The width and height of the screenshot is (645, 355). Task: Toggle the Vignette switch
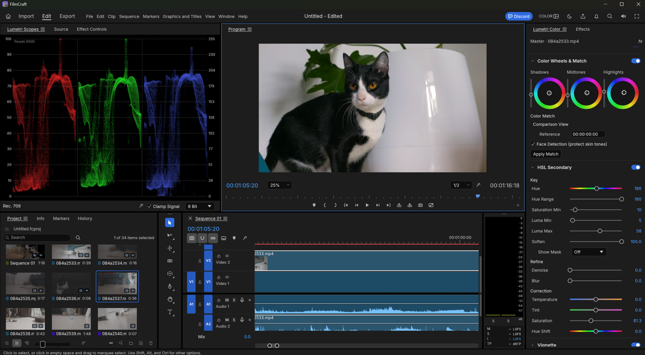click(x=636, y=345)
